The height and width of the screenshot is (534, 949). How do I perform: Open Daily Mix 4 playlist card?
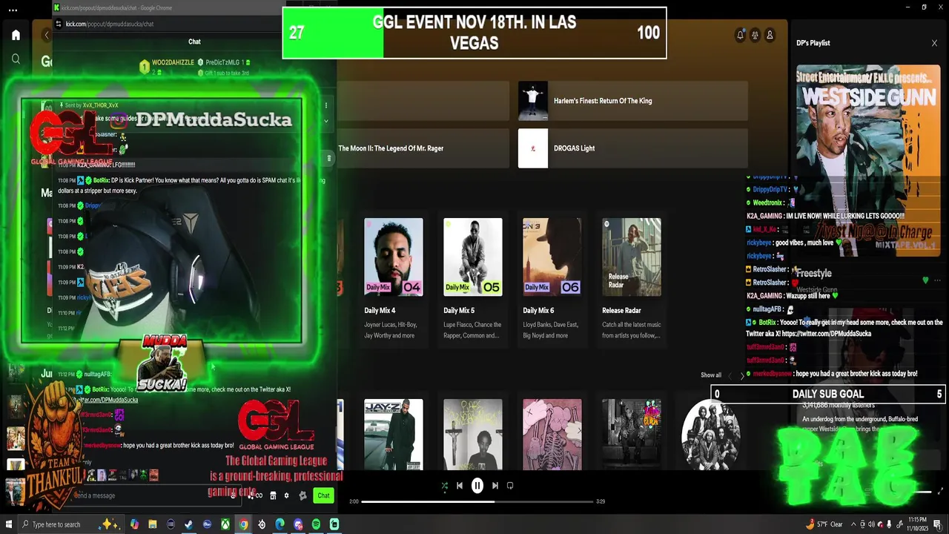click(x=394, y=279)
